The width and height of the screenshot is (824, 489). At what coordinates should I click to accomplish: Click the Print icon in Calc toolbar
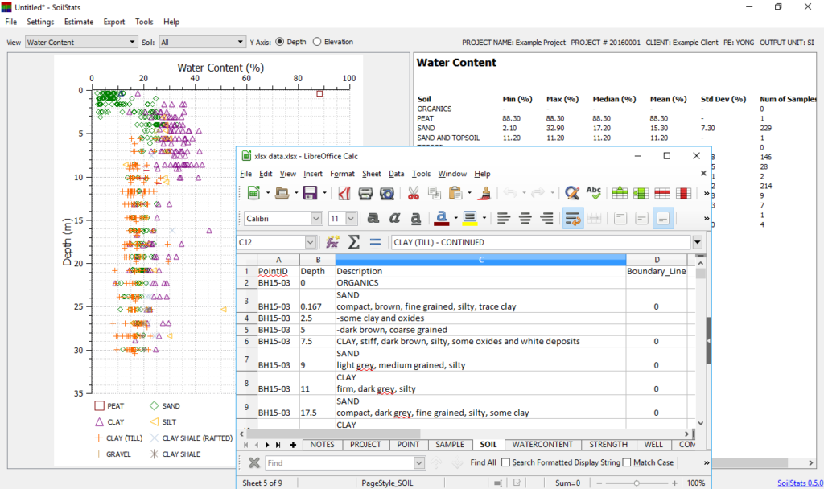coord(365,193)
